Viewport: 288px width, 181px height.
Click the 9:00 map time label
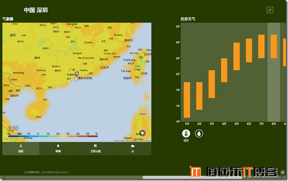13,128
